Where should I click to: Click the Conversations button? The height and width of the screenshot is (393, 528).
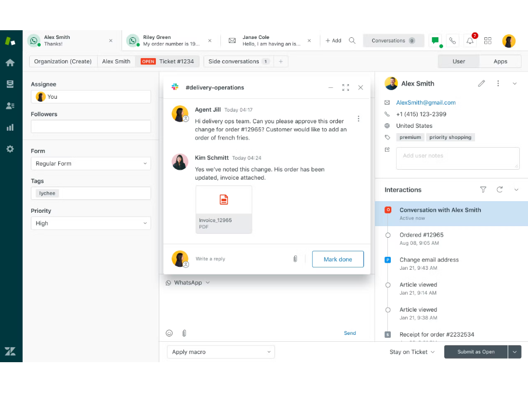coord(393,41)
